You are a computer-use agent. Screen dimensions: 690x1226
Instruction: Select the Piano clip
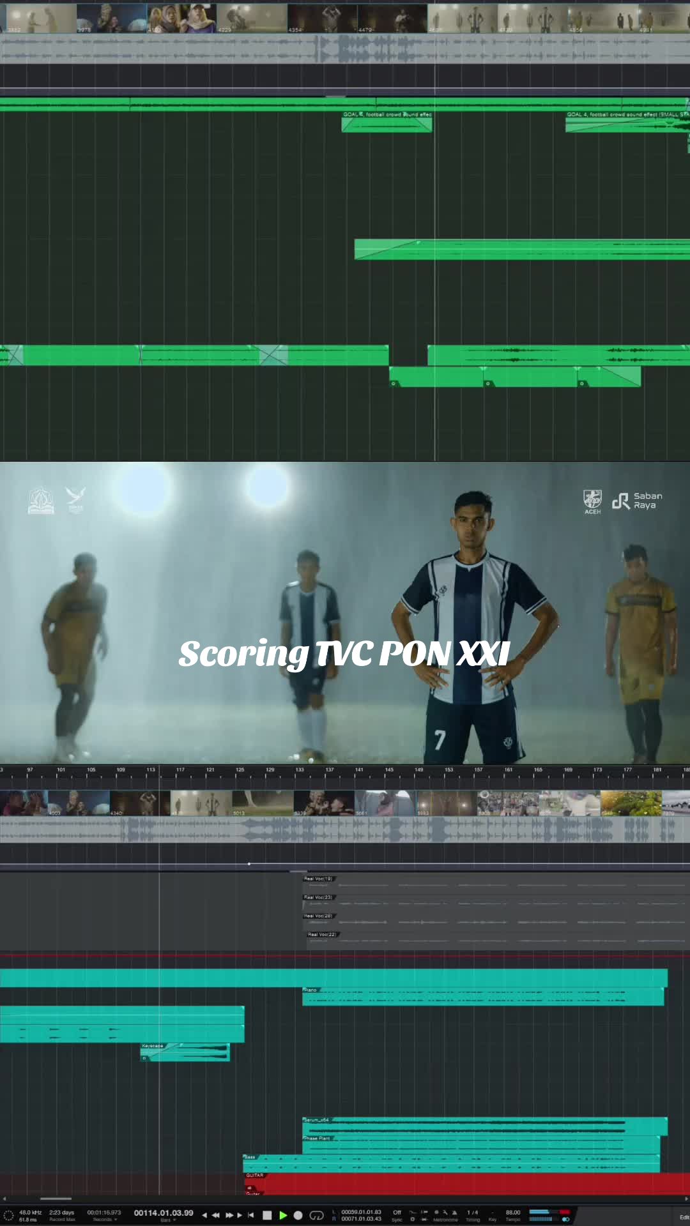tap(483, 996)
